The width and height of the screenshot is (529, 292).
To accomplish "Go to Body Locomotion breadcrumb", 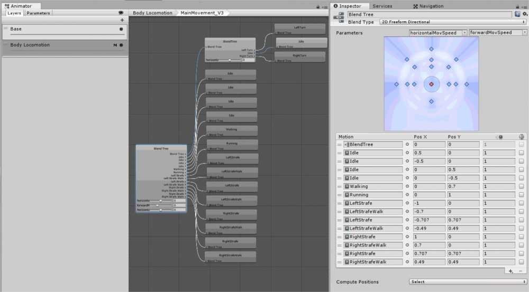I will 152,13.
